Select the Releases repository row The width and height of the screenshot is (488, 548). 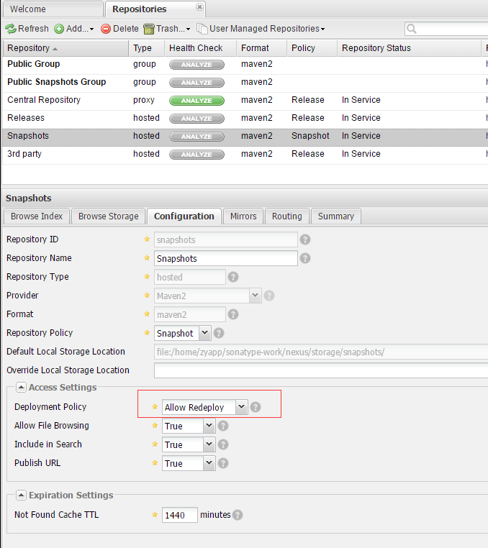pyautogui.click(x=245, y=118)
